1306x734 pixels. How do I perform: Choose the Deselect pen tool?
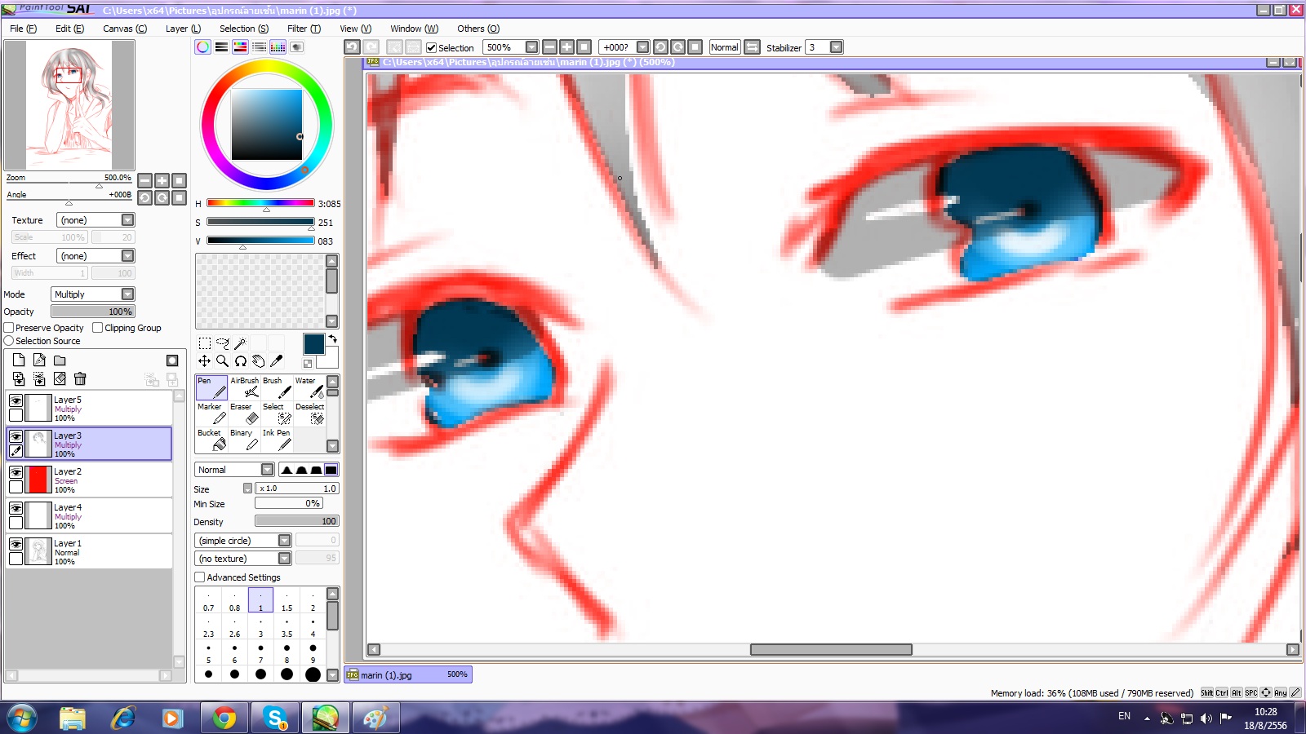click(x=309, y=413)
